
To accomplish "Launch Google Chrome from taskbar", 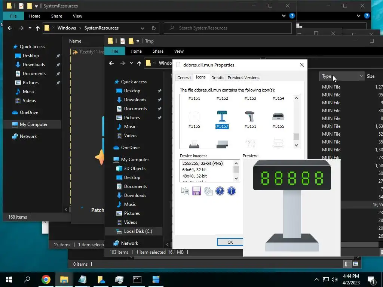I will pyautogui.click(x=46, y=280).
